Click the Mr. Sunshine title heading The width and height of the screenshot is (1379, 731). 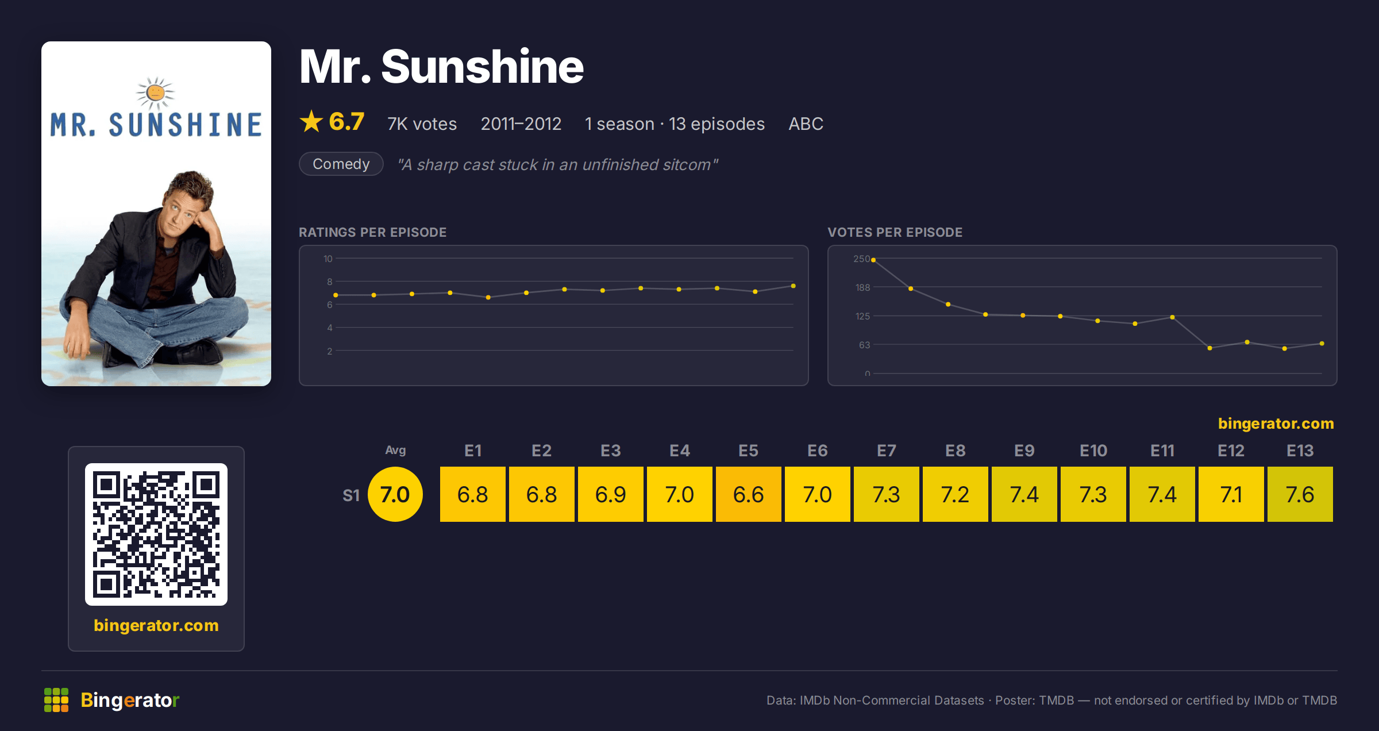[441, 67]
